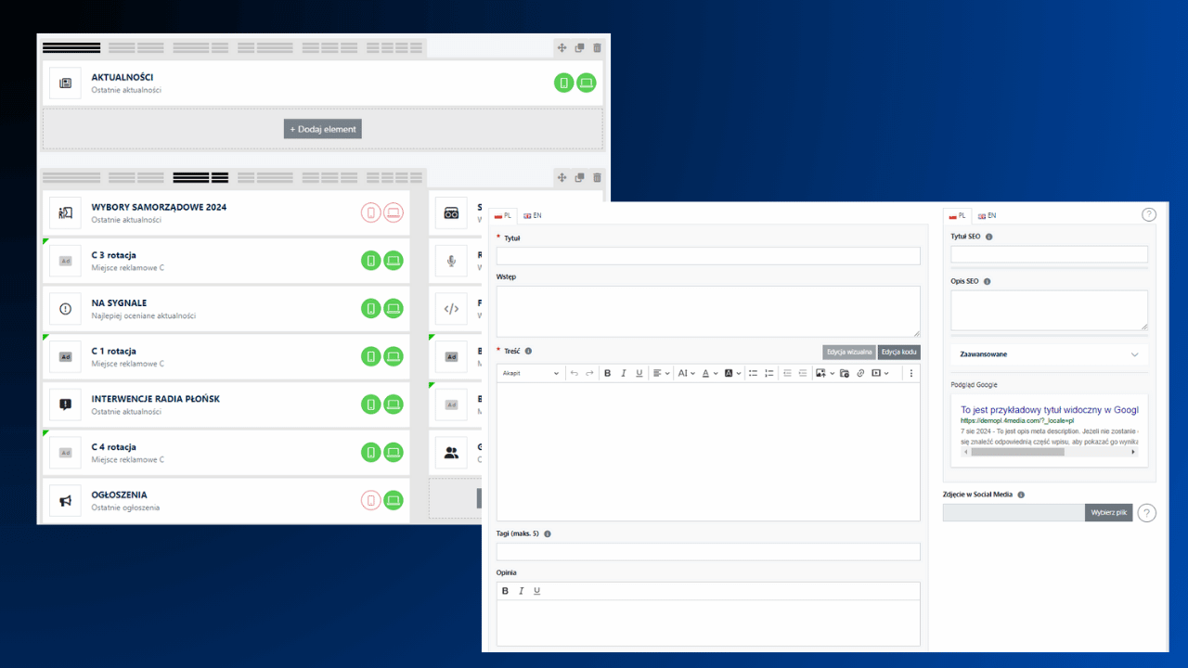Click the Tytuł SEO input field
The height and width of the screenshot is (668, 1188).
click(x=1049, y=254)
